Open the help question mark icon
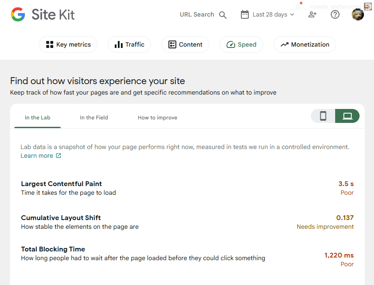This screenshot has height=285, width=374. click(335, 14)
